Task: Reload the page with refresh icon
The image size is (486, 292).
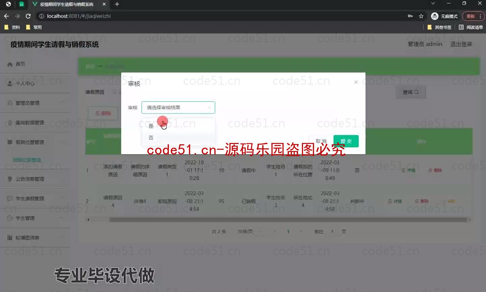Action: point(28,16)
